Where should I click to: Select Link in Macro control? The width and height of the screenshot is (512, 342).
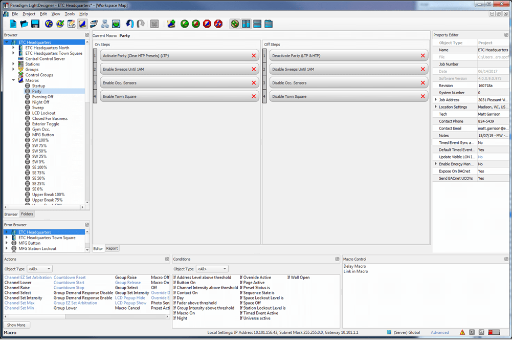(x=355, y=271)
